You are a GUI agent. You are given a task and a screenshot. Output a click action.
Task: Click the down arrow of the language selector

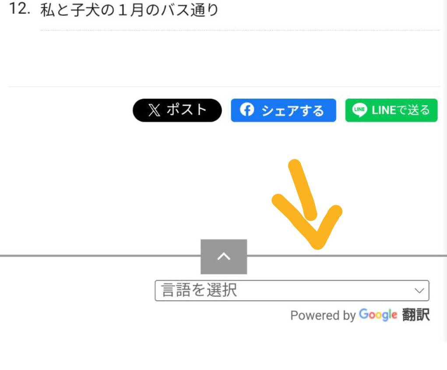click(x=419, y=291)
